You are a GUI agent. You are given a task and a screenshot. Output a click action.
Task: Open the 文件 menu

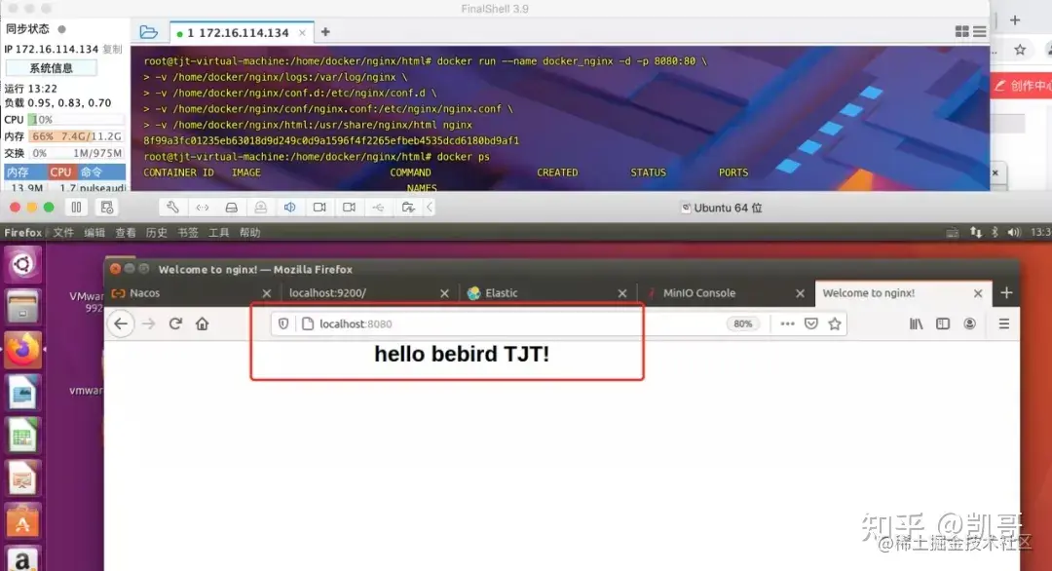[x=63, y=232]
